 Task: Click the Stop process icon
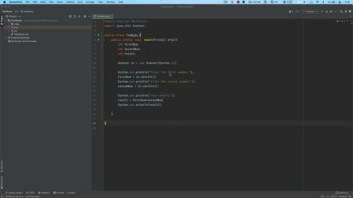click(336, 12)
